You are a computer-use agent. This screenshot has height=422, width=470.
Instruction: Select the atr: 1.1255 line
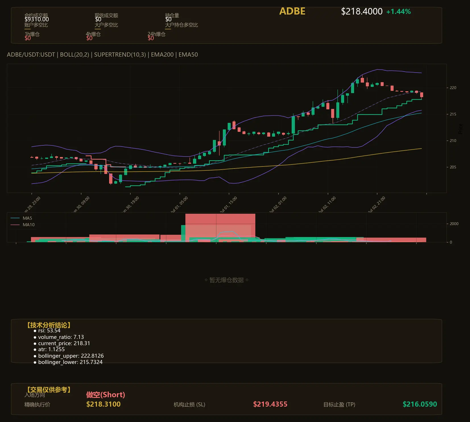(51, 349)
